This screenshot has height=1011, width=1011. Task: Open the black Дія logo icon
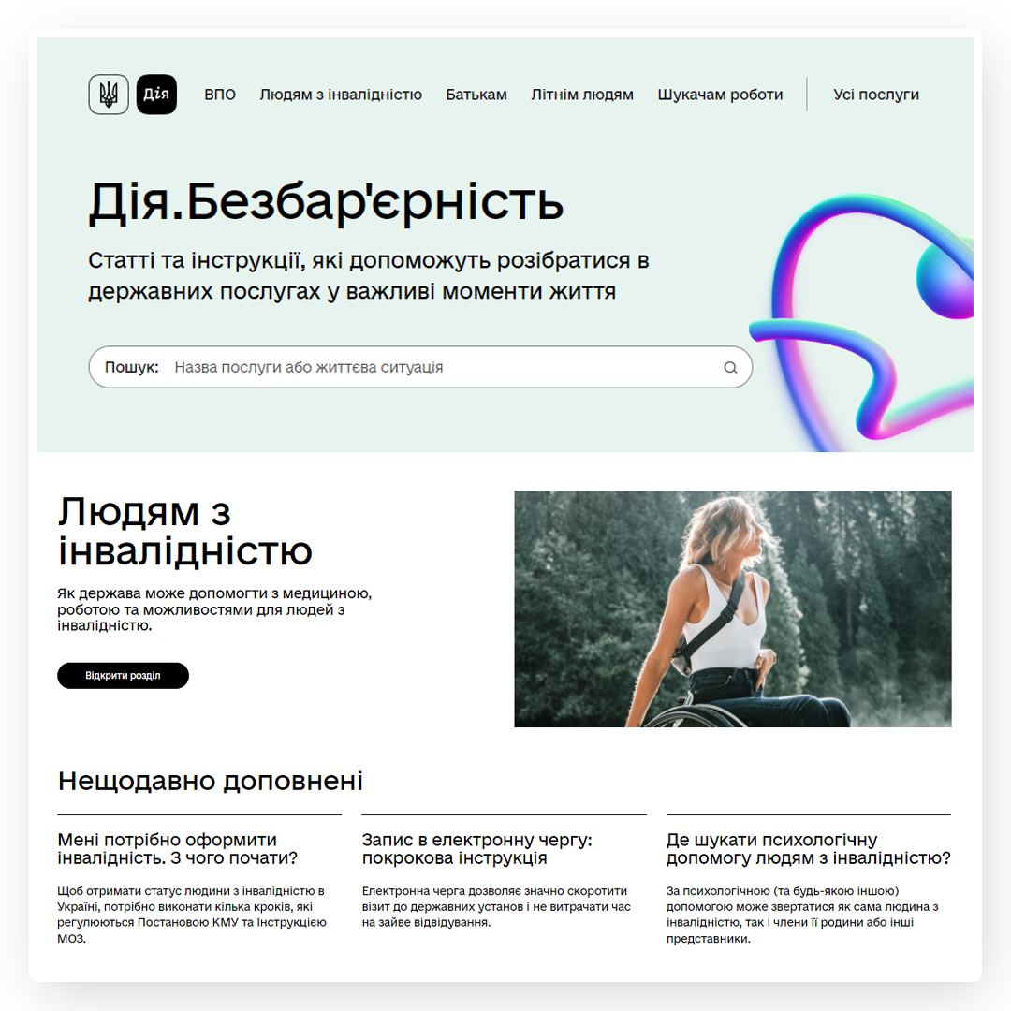coord(156,95)
